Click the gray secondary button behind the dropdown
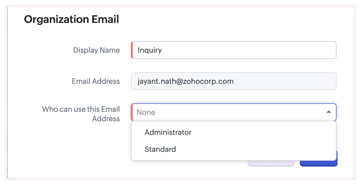The image size is (361, 185). 271,163
